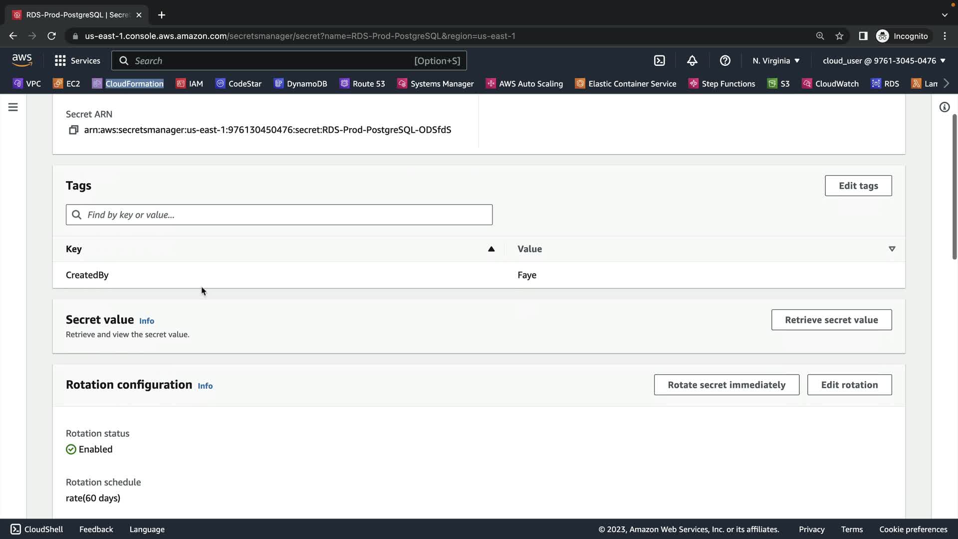Sort tags by Key column arrow
958x539 pixels.
pyautogui.click(x=491, y=249)
